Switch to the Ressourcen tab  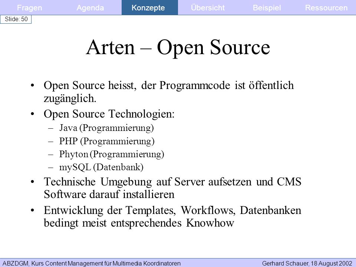(x=326, y=8)
